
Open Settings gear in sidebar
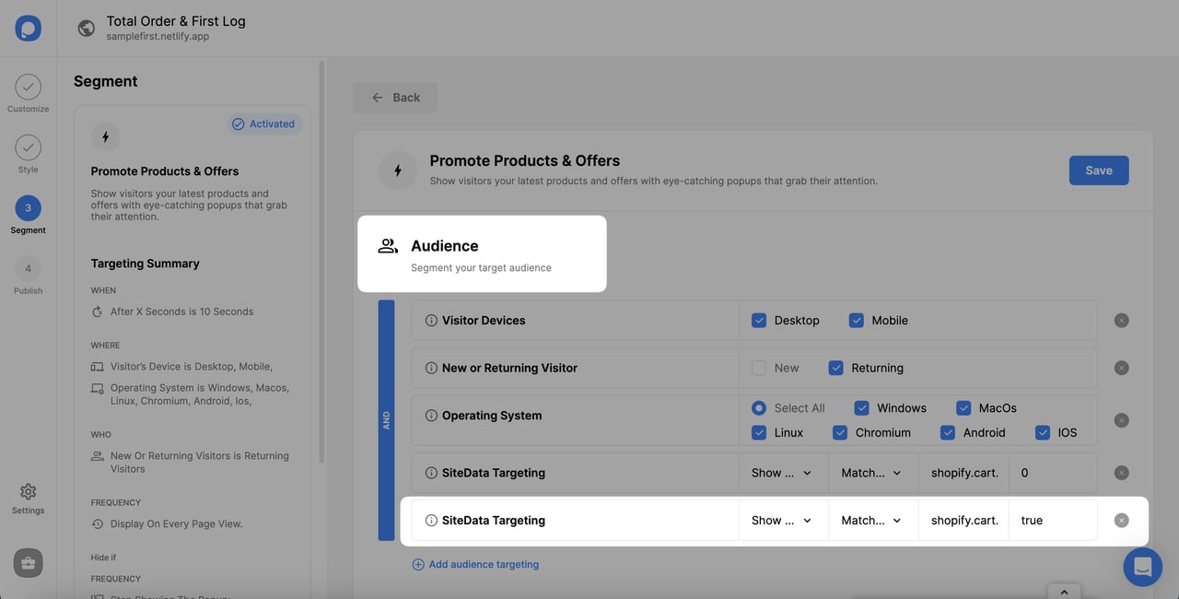tap(28, 498)
